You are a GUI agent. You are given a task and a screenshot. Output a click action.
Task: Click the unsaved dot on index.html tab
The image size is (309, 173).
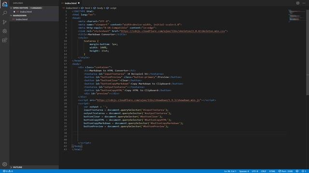79,3
